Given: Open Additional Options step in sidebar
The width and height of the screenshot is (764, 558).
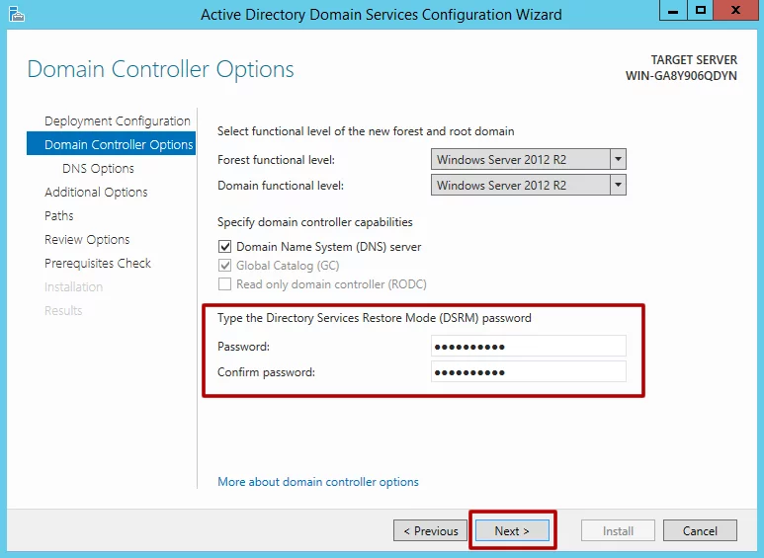Looking at the screenshot, I should click(96, 192).
